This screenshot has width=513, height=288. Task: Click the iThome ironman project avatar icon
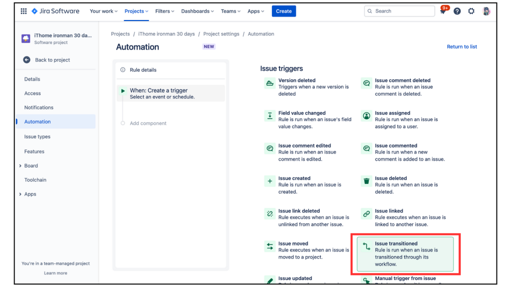point(26,38)
